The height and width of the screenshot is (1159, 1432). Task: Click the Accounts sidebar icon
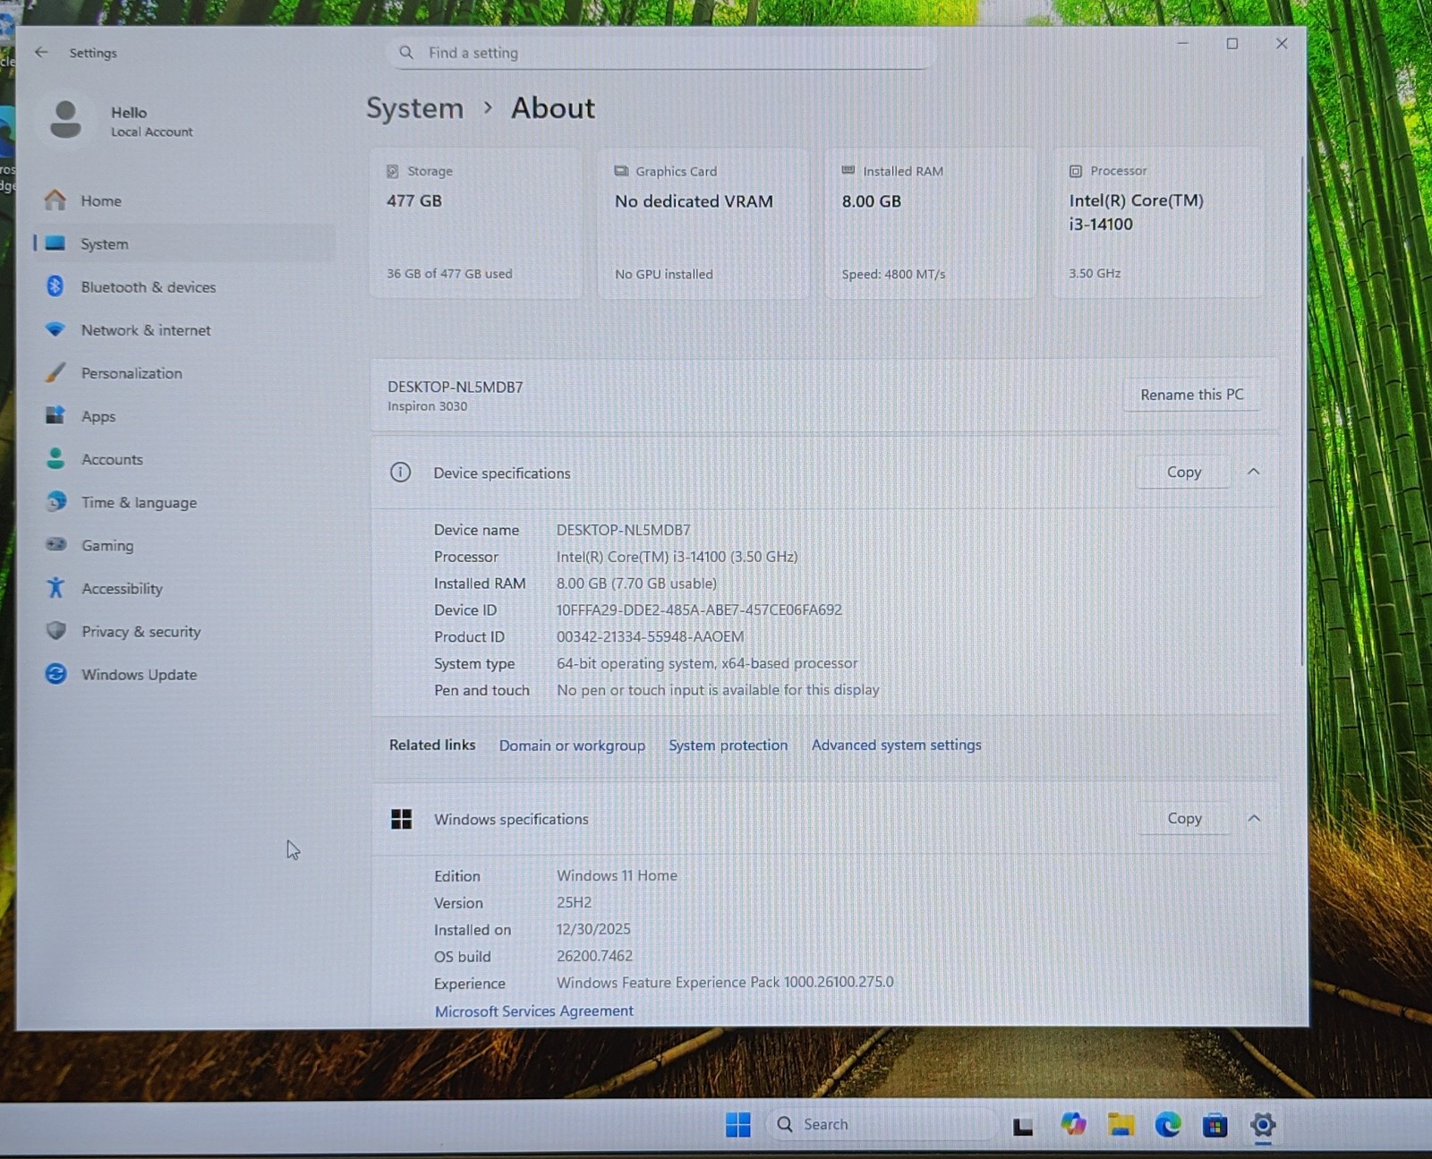tap(55, 459)
